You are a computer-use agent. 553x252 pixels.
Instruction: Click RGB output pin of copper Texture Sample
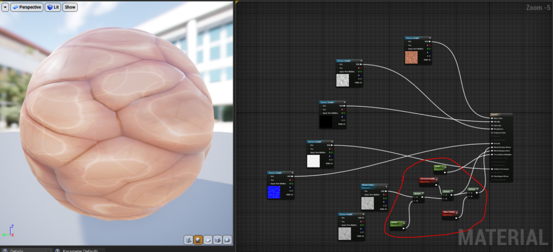429,41
